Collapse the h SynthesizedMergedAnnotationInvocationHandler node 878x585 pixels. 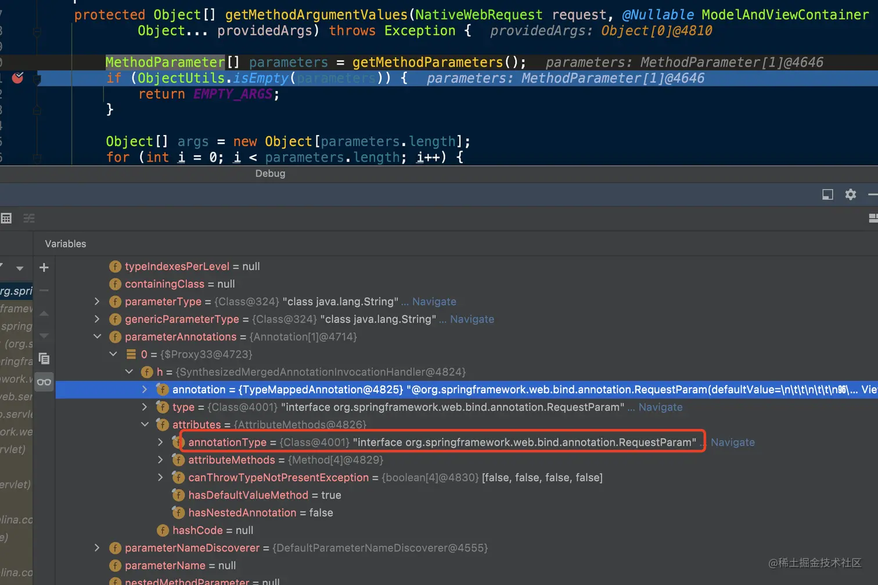(129, 372)
